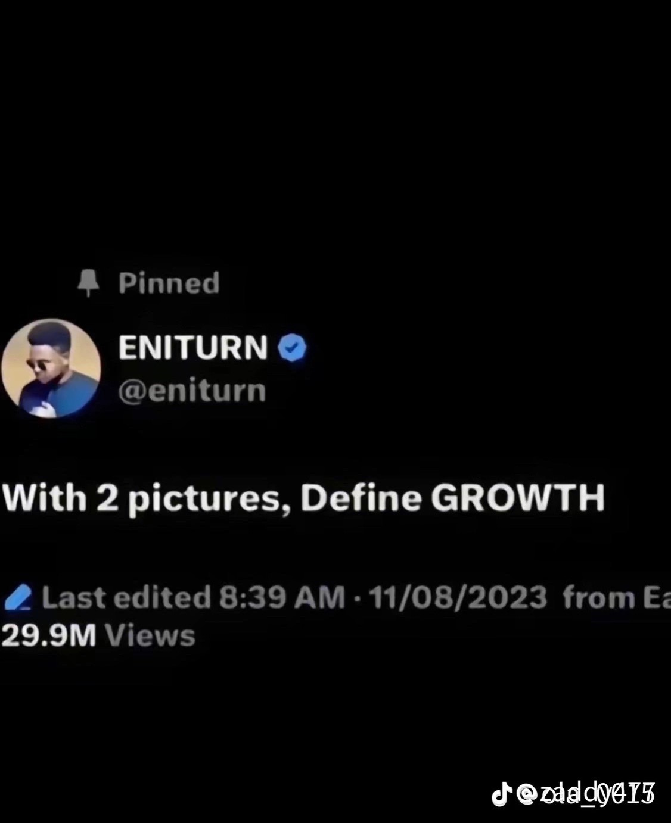The width and height of the screenshot is (671, 823).
Task: Click the blue edit pencil icon
Action: 17,597
